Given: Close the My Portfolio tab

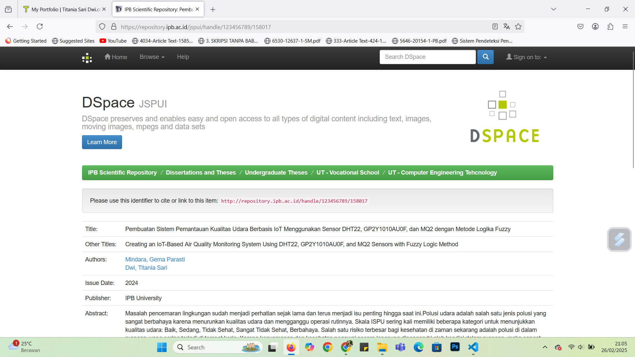Looking at the screenshot, I should tap(104, 9).
